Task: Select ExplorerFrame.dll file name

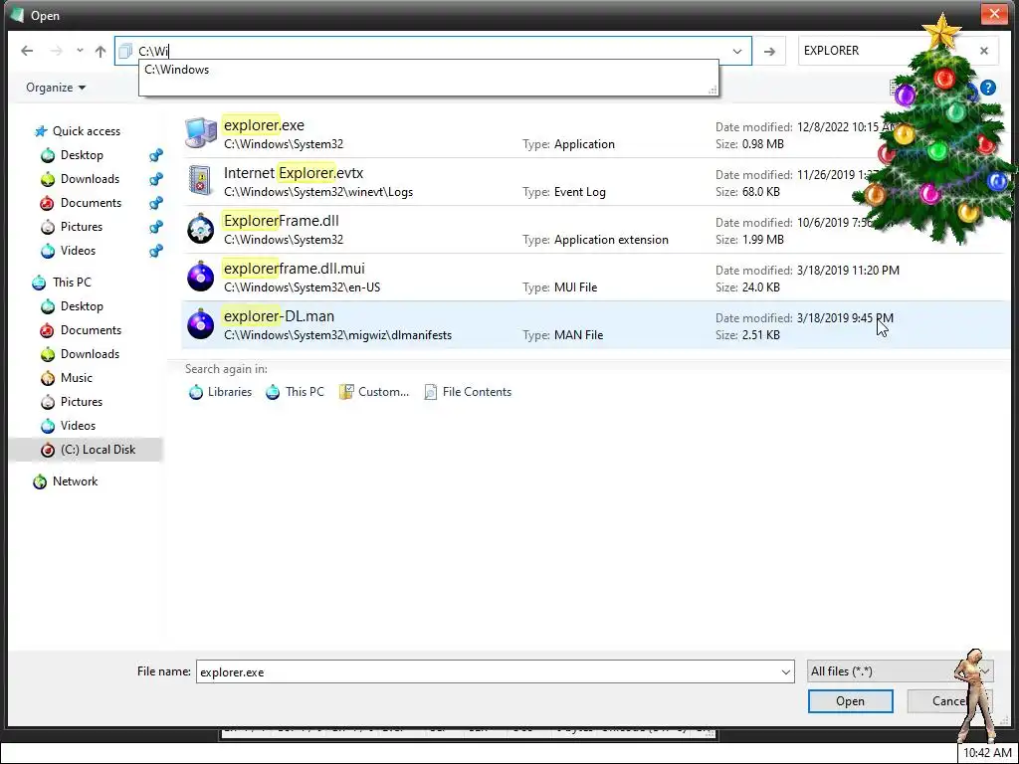Action: tap(282, 221)
